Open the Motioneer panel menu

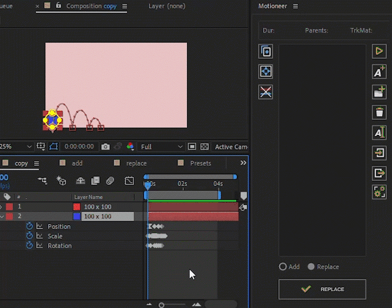click(296, 6)
